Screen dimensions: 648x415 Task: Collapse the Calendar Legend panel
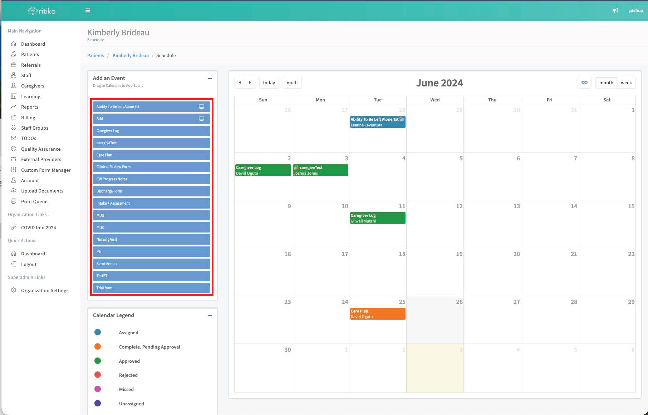click(210, 315)
